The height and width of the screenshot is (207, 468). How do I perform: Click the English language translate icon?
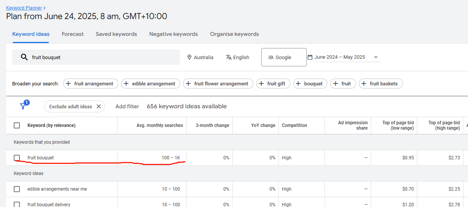click(x=228, y=57)
